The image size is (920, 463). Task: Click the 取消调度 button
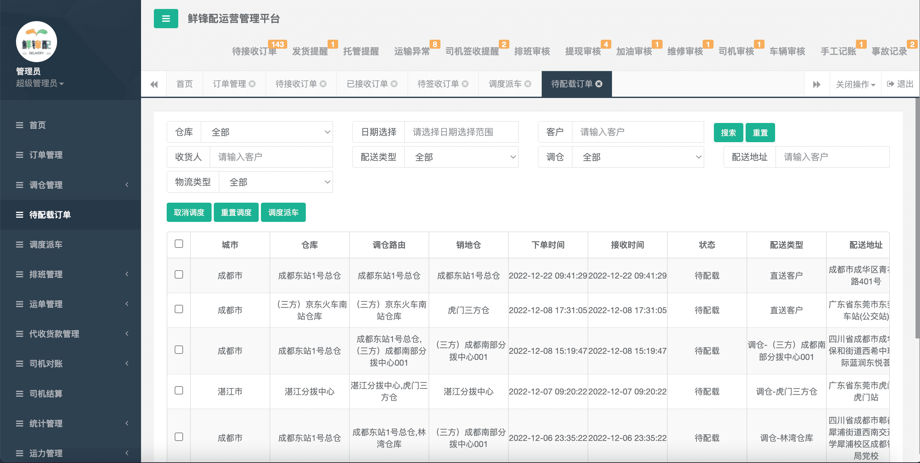189,212
